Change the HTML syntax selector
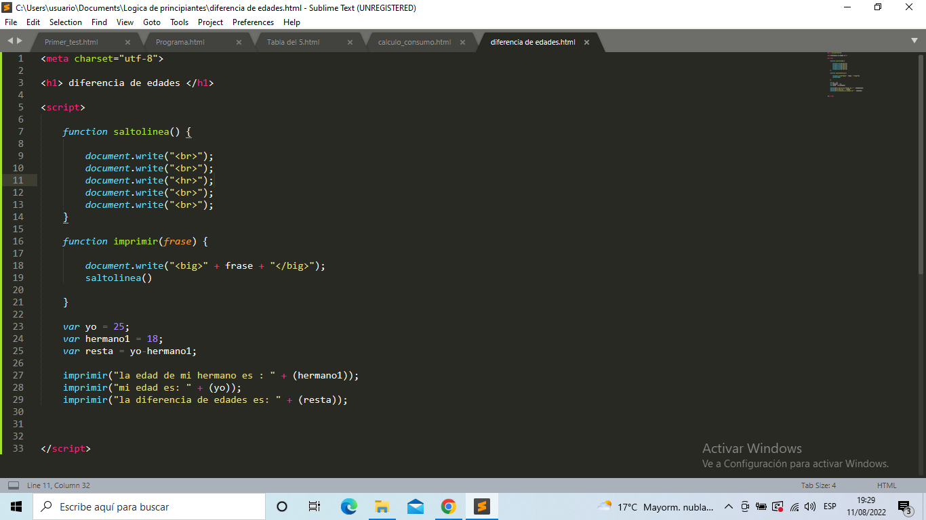The image size is (926, 520). point(887,485)
